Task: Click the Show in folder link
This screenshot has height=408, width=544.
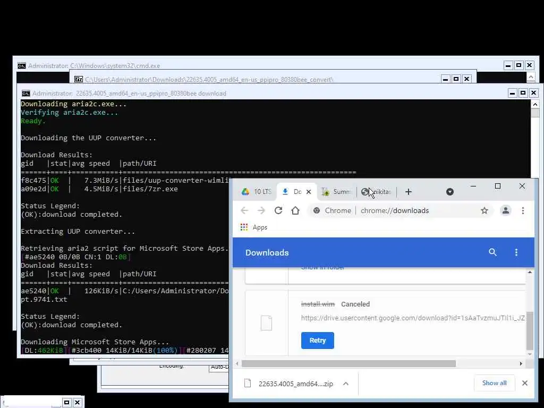Action: click(322, 268)
